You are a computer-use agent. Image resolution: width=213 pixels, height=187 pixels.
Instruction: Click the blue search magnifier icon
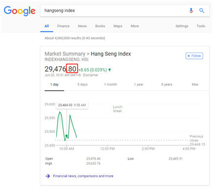pos(202,10)
